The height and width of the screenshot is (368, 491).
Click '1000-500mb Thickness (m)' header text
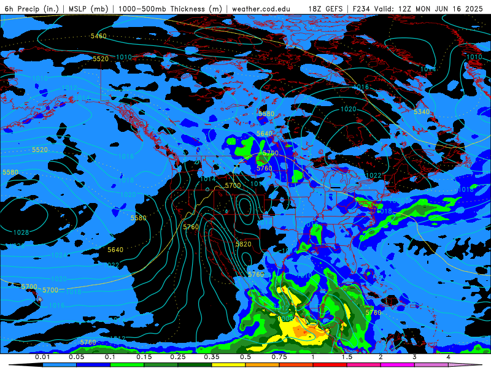point(171,9)
